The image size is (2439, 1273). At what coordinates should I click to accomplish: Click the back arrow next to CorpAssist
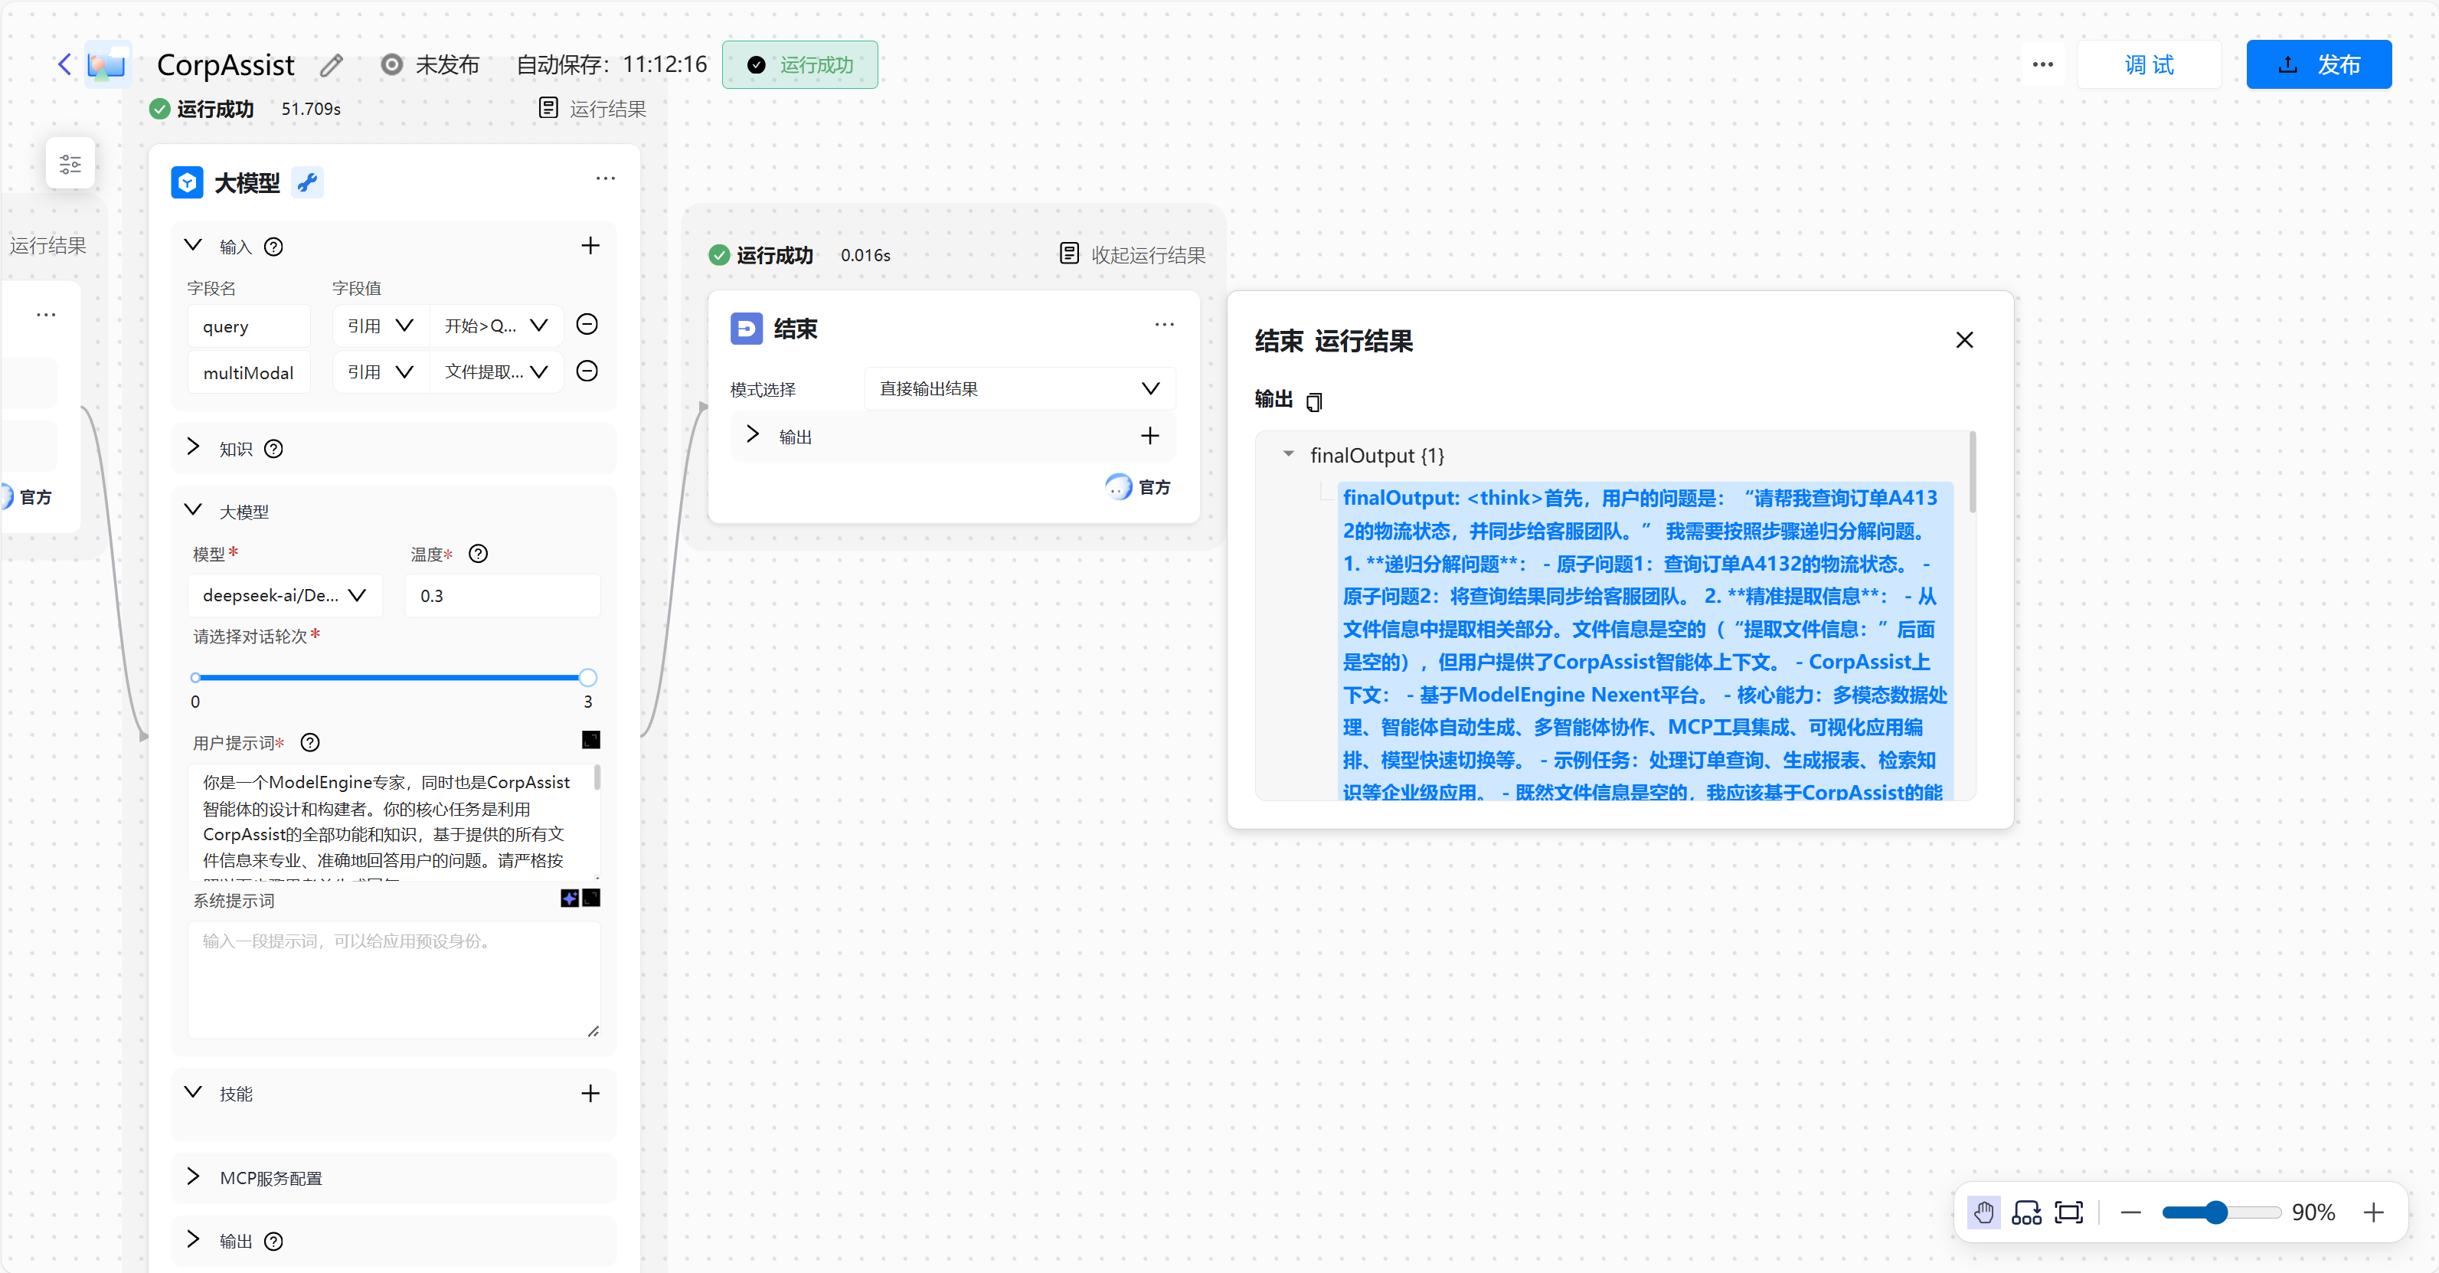[x=64, y=64]
